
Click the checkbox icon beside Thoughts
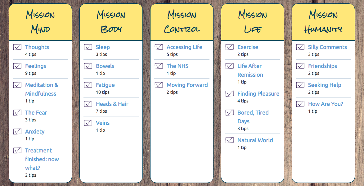[x=17, y=47]
